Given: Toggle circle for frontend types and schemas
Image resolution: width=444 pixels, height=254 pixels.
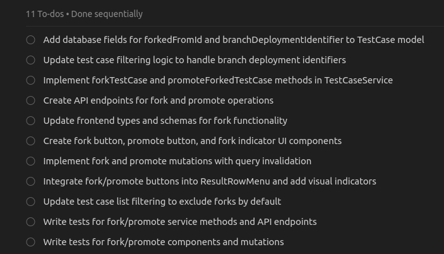Looking at the screenshot, I should (x=30, y=121).
